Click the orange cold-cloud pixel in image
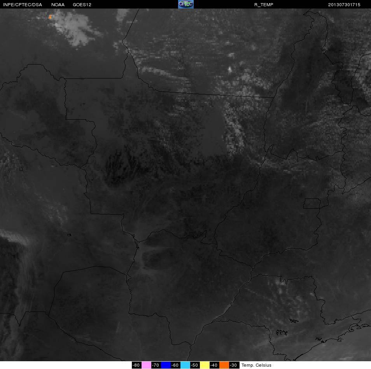 coord(50,17)
